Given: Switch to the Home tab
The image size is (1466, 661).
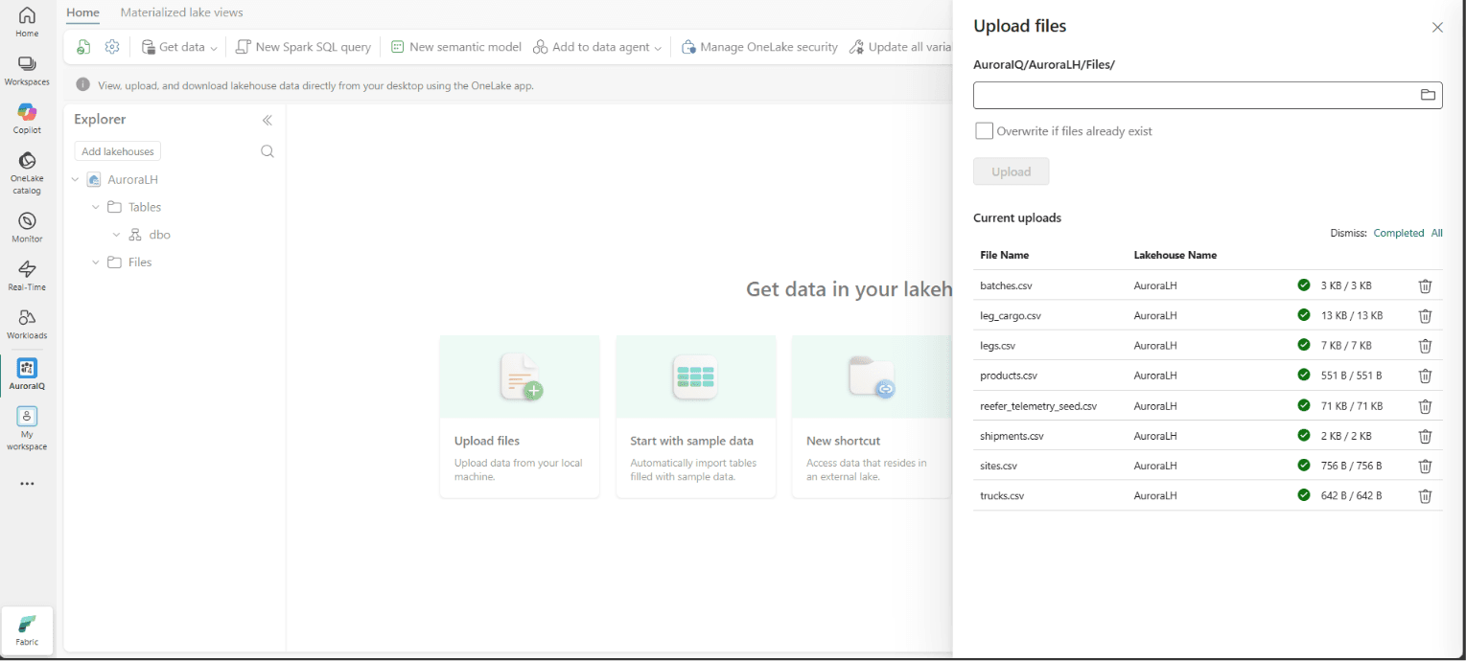Looking at the screenshot, I should coord(82,12).
